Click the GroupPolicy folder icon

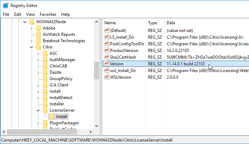point(45,79)
